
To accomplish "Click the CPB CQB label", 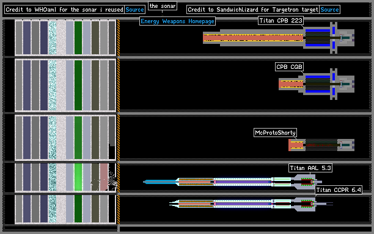I will 289,67.
